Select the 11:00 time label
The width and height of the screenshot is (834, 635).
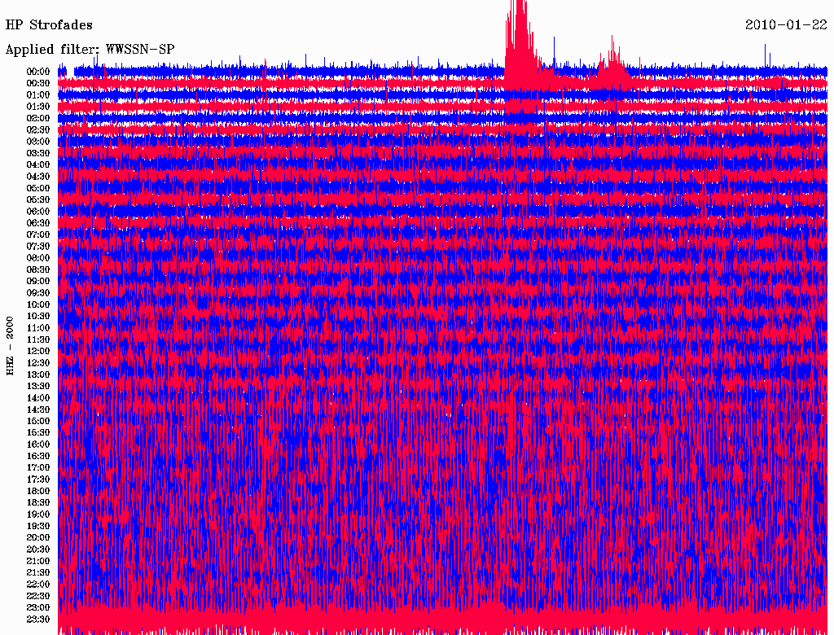click(38, 328)
